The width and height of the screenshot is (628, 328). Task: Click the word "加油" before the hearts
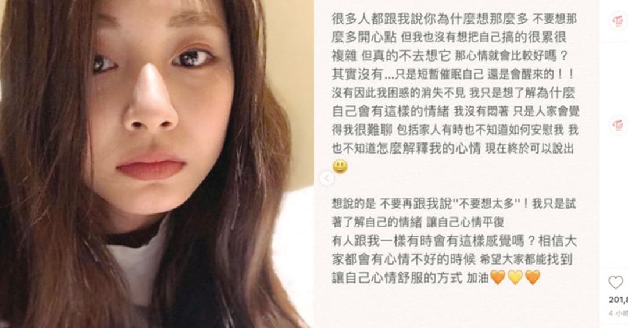pyautogui.click(x=477, y=277)
